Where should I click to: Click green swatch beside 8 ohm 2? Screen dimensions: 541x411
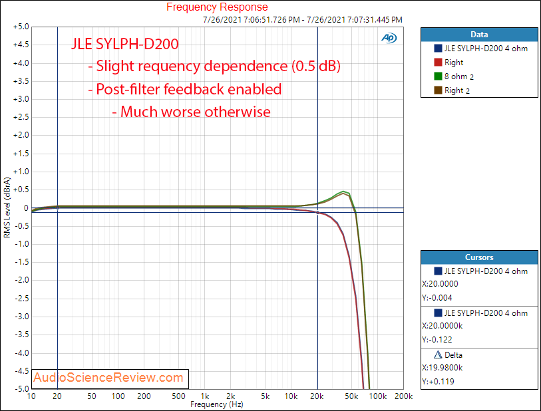tap(438, 76)
